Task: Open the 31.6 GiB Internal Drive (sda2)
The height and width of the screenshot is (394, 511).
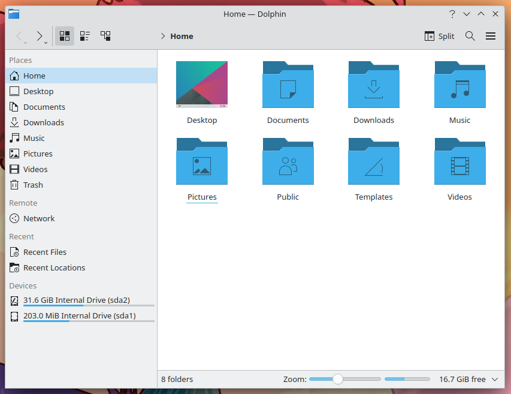Action: [81, 300]
